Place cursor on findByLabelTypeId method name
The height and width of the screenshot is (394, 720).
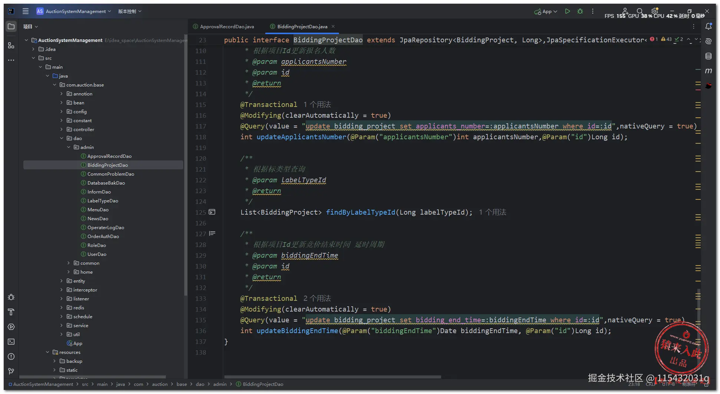361,212
